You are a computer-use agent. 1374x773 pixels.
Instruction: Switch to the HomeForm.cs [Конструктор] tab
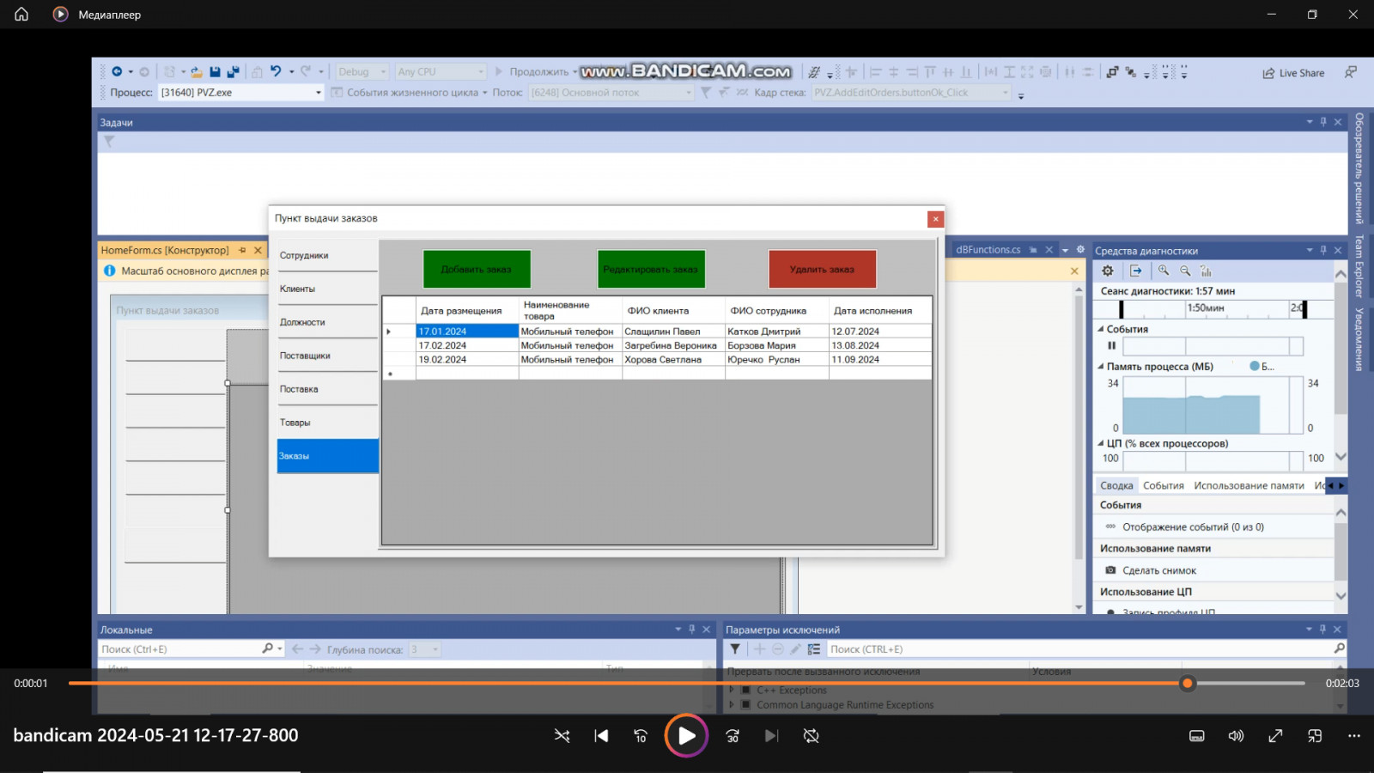tap(165, 251)
